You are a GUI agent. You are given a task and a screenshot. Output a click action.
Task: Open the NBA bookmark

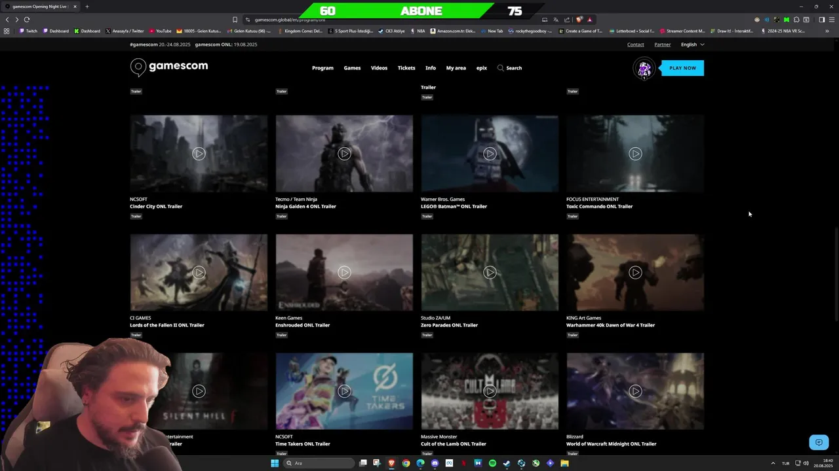[x=418, y=31]
